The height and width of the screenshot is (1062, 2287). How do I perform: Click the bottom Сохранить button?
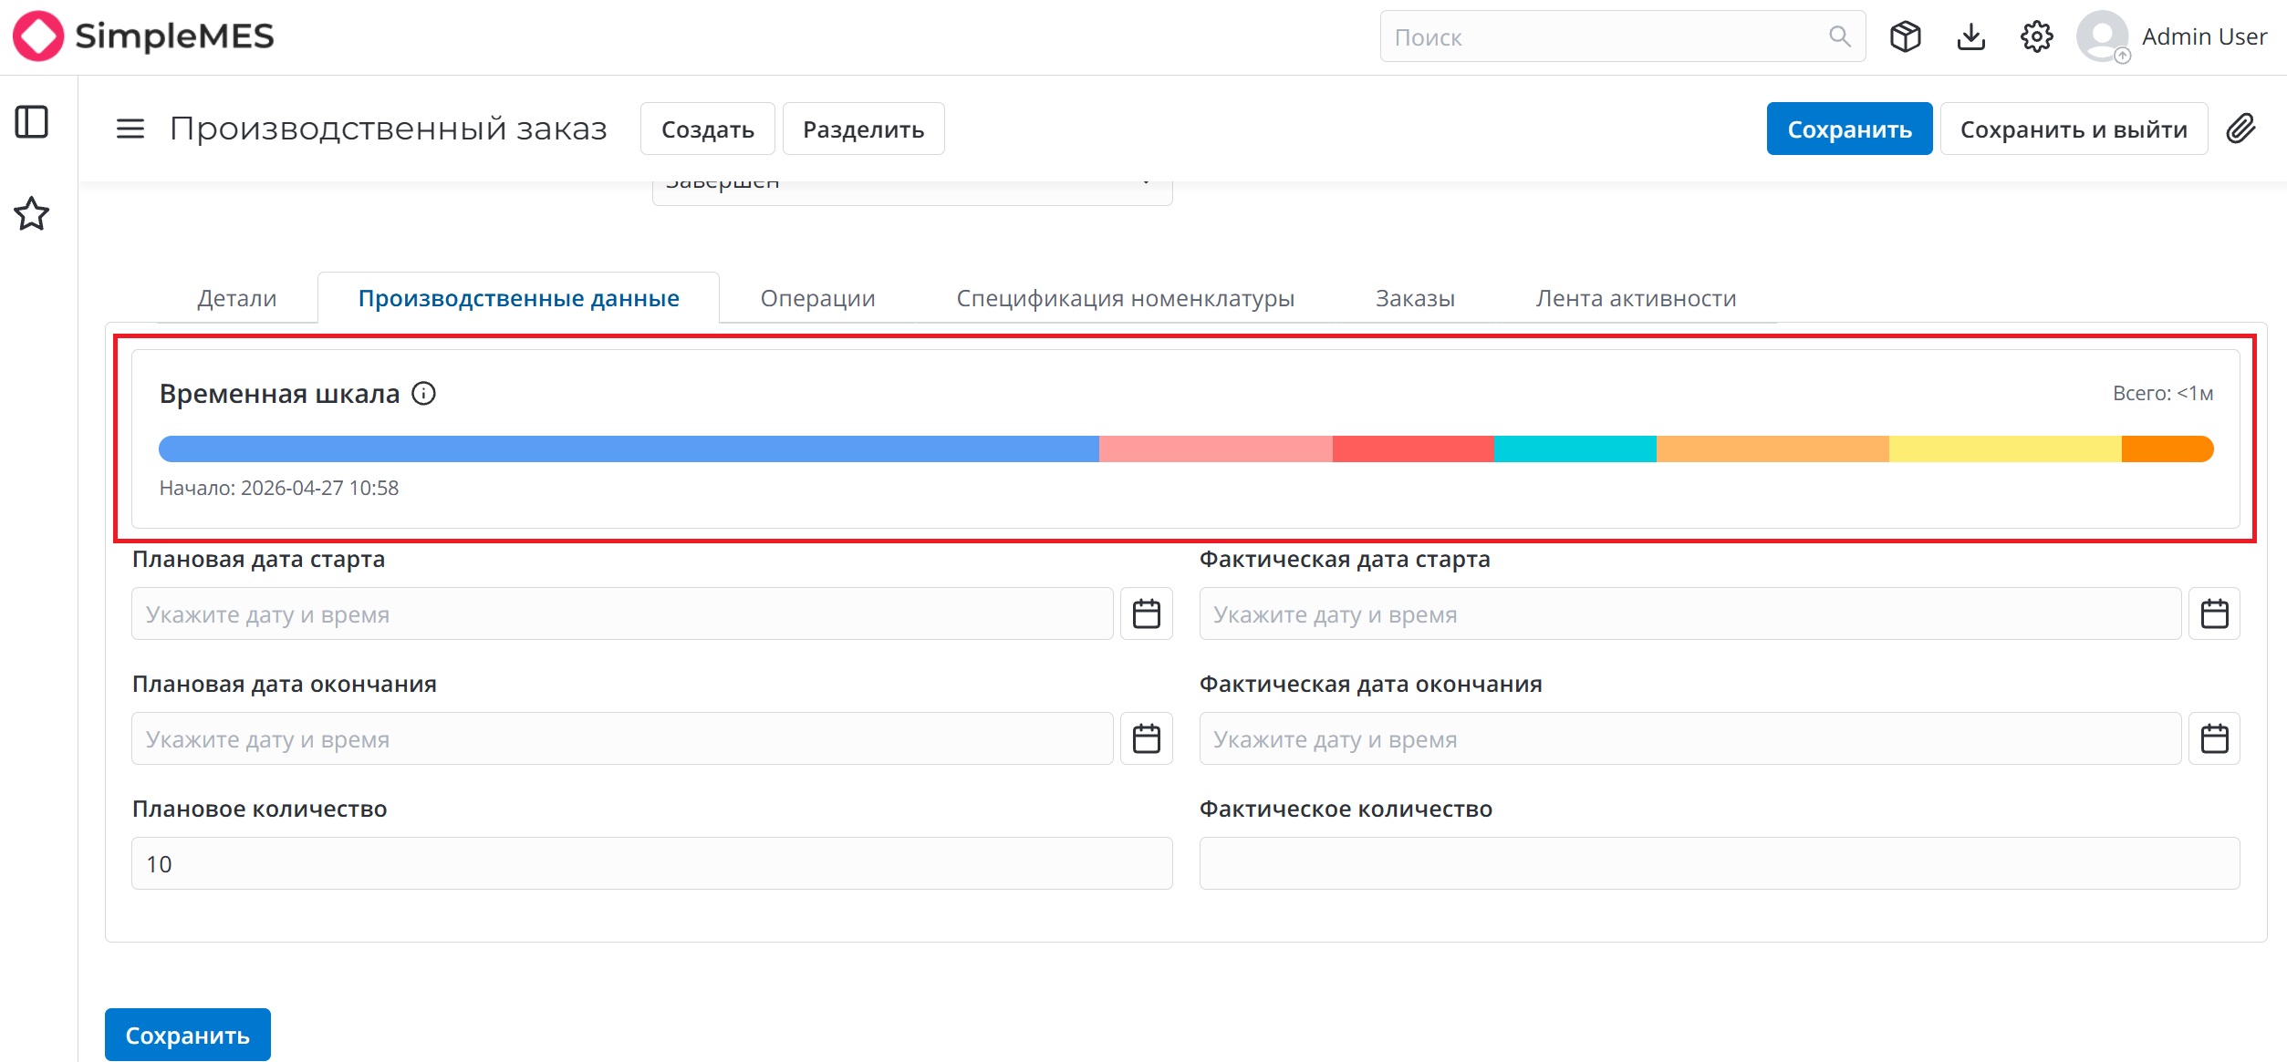click(187, 1035)
